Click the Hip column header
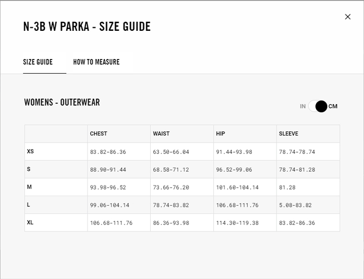Image resolution: width=364 pixels, height=279 pixels. coord(220,134)
